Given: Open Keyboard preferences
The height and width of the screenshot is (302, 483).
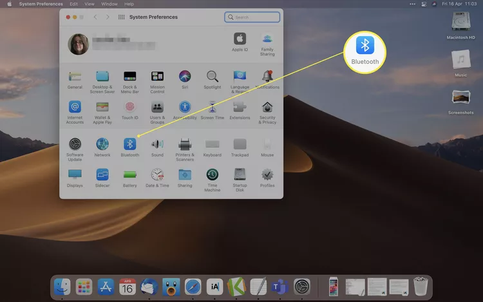Looking at the screenshot, I should (x=213, y=147).
